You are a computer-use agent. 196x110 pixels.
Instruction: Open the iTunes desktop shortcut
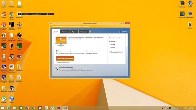pos(12,100)
